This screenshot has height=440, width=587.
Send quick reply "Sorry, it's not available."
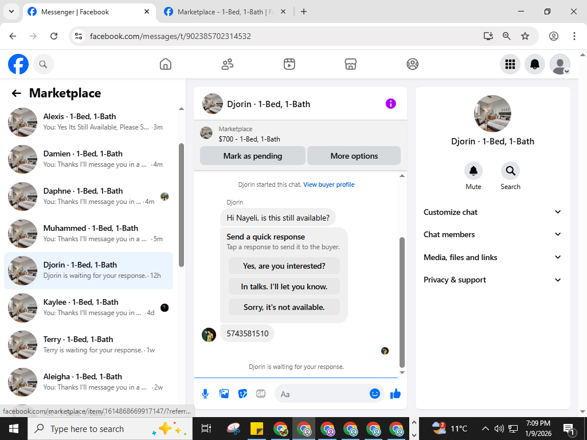284,307
